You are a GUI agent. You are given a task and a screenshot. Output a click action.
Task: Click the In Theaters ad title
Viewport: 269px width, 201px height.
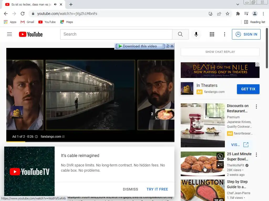[x=207, y=85]
